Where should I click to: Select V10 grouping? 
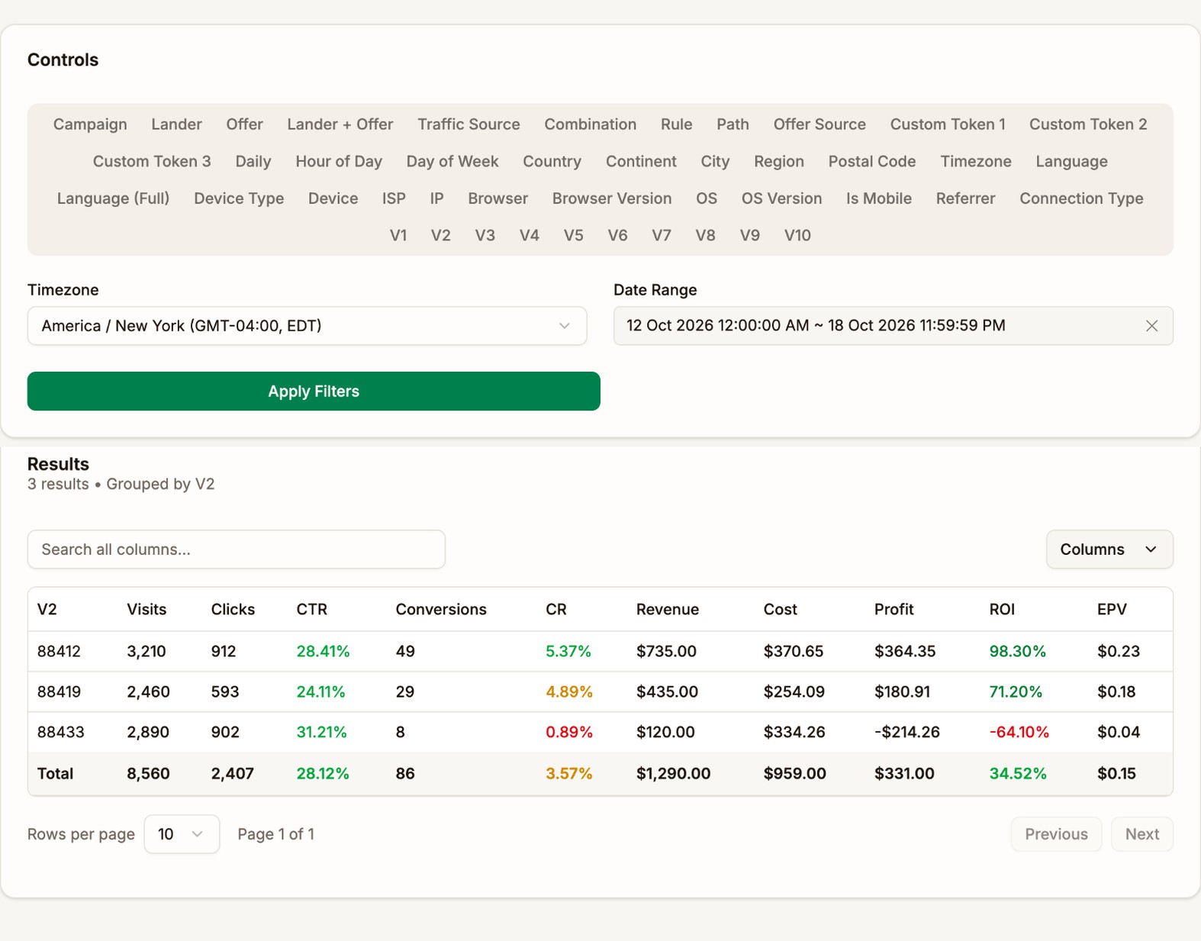(x=797, y=236)
